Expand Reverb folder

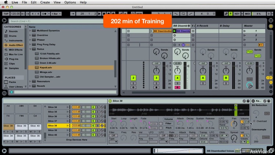tap(30, 86)
